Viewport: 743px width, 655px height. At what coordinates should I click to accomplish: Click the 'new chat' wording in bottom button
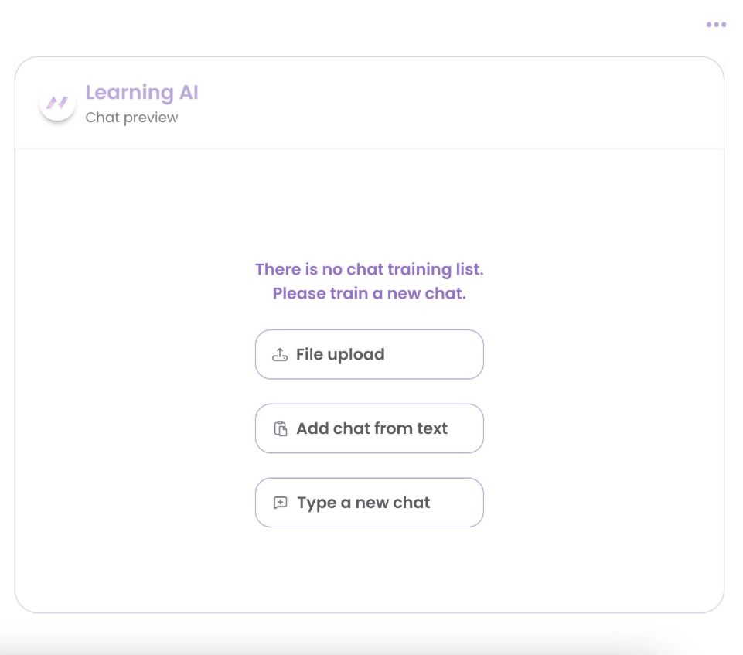pyautogui.click(x=393, y=503)
